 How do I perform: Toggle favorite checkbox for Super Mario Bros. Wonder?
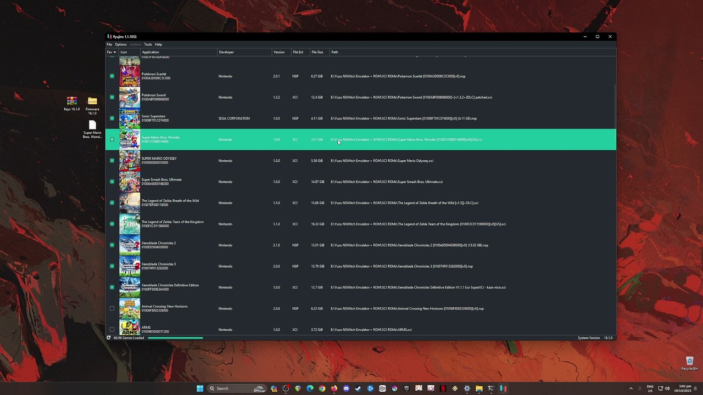pos(112,139)
